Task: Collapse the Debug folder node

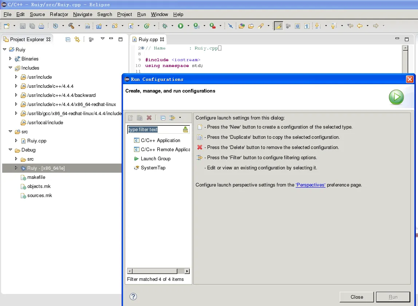Action: (x=11, y=150)
